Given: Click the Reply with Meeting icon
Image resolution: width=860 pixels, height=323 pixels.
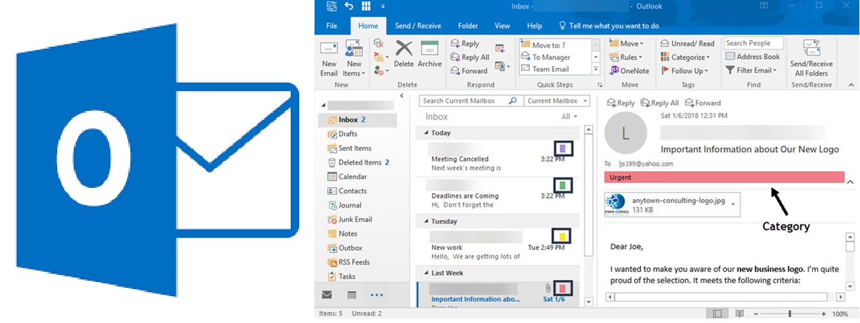Looking at the screenshot, I should coord(501,47).
